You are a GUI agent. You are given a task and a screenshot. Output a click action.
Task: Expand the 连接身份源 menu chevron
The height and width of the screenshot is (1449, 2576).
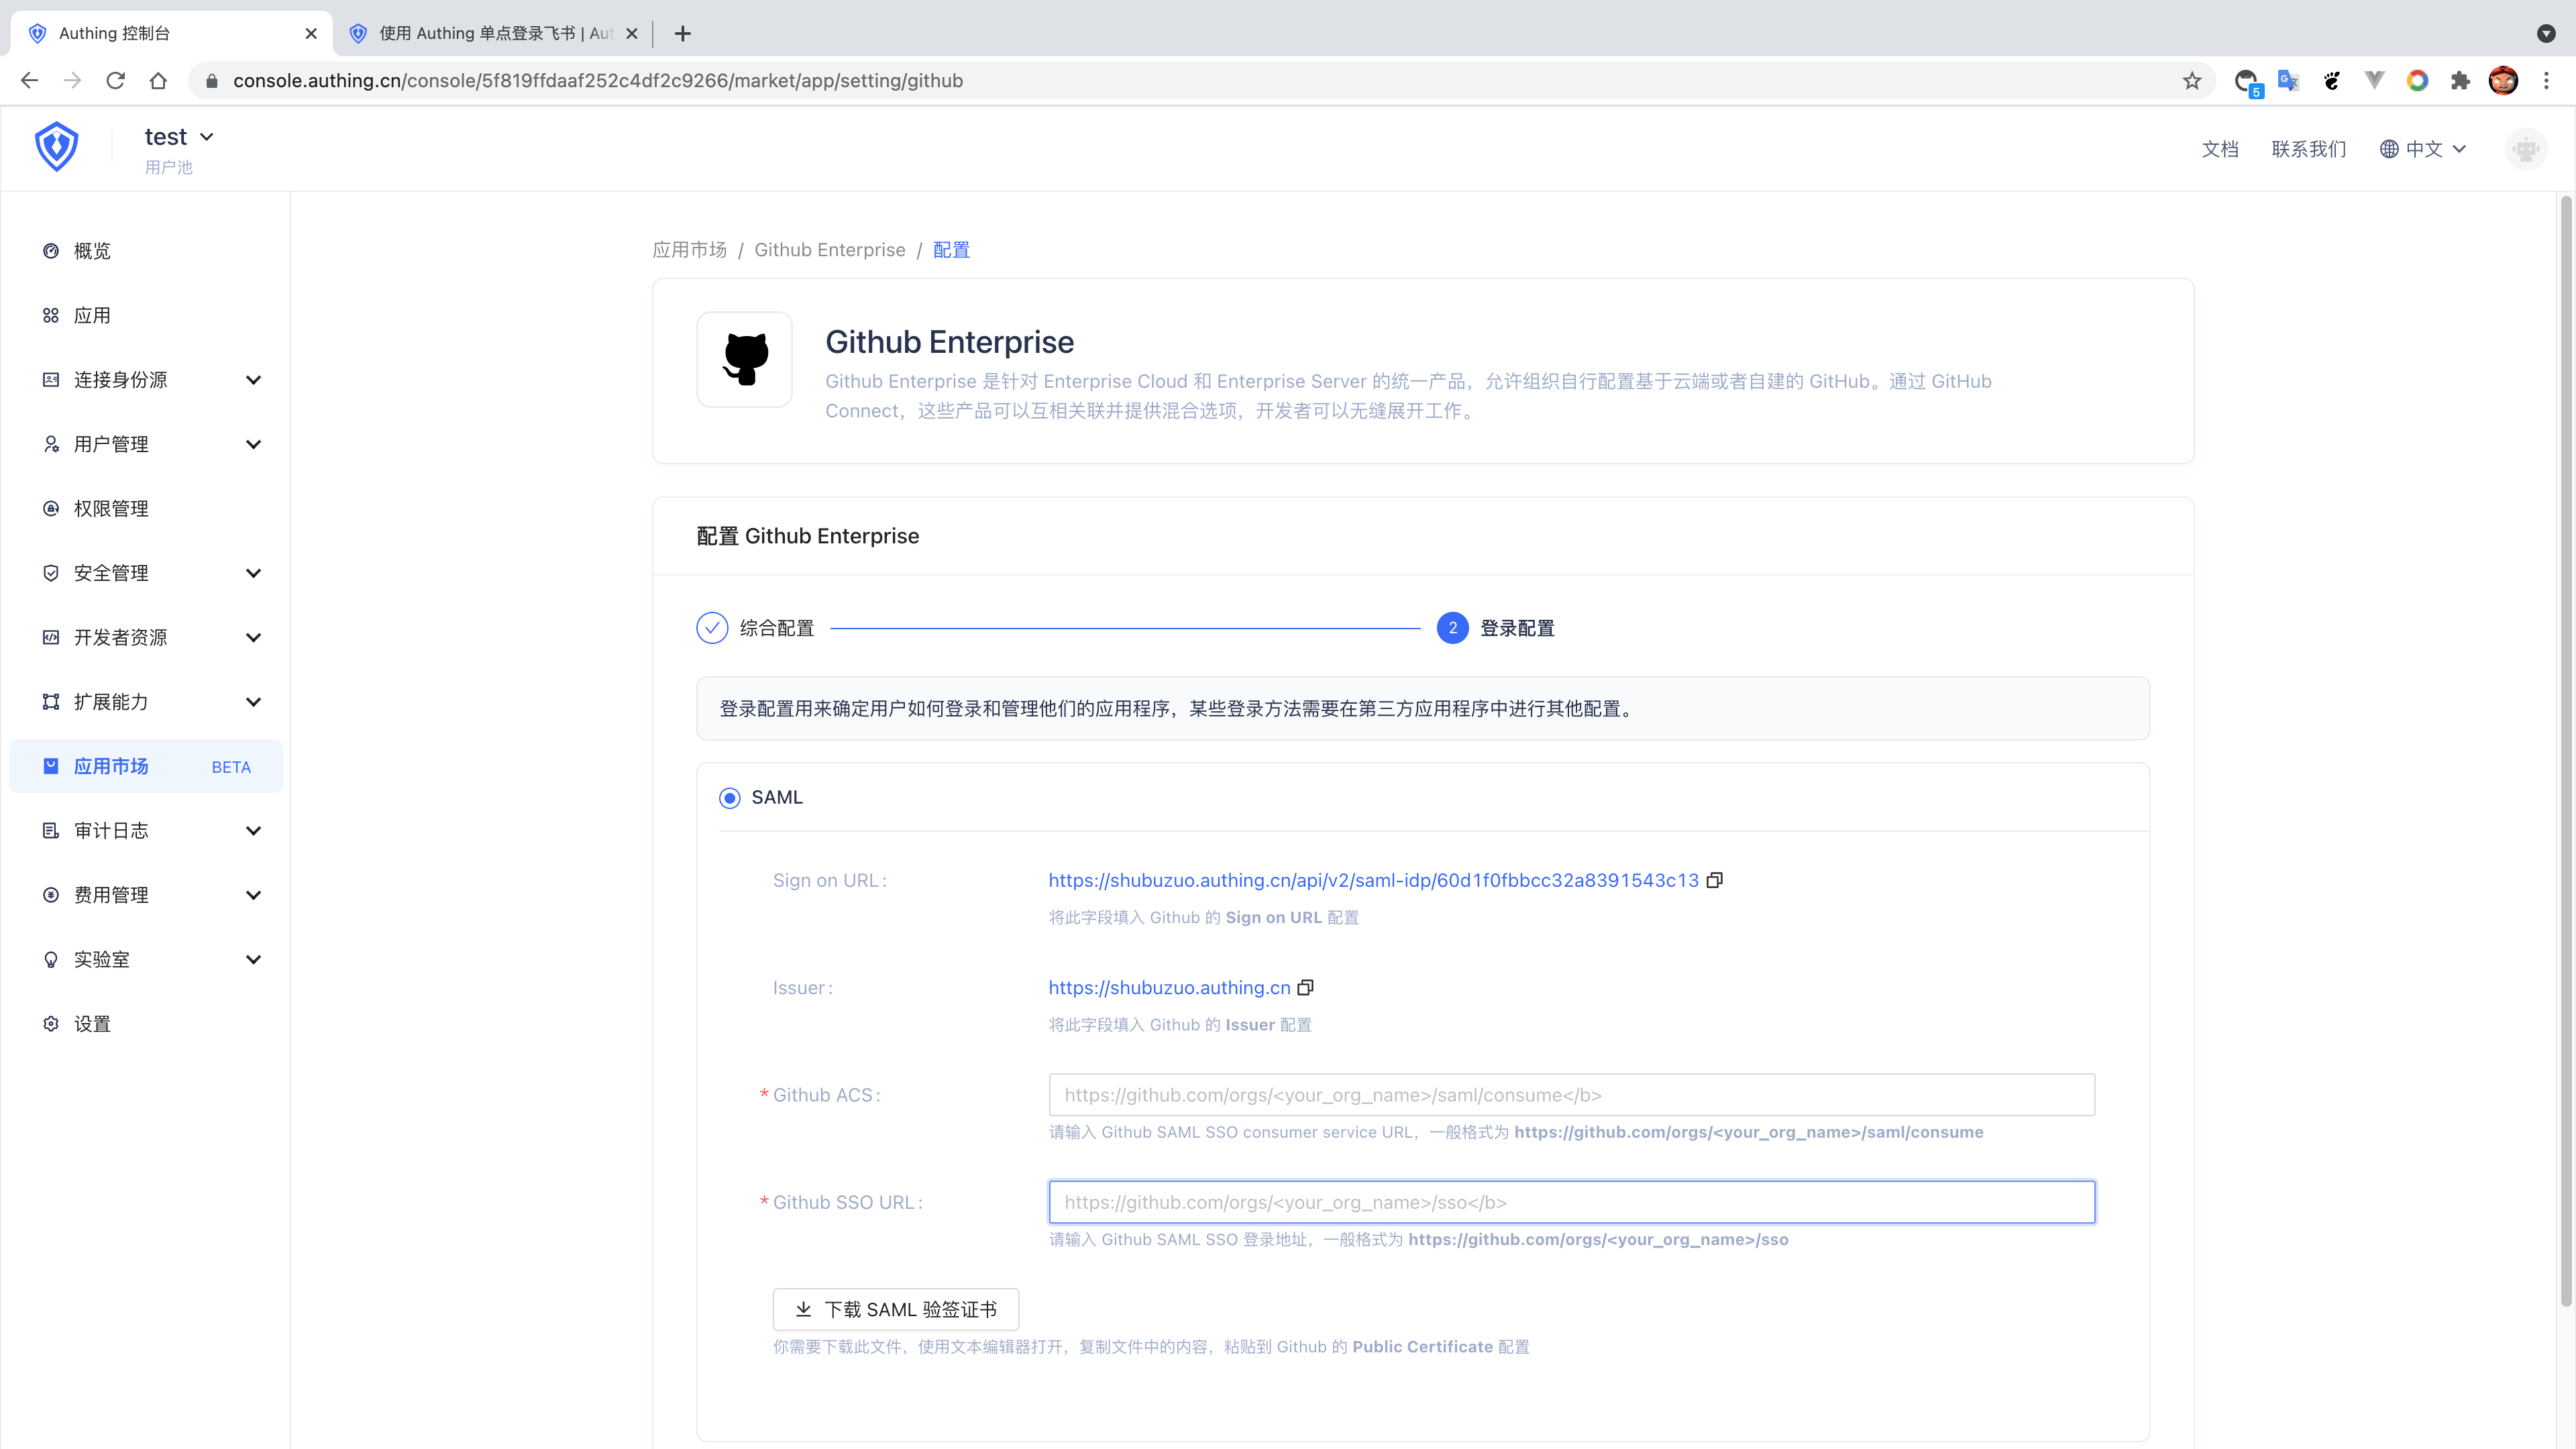[x=254, y=380]
